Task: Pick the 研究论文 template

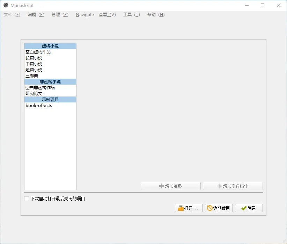Action: coord(50,93)
